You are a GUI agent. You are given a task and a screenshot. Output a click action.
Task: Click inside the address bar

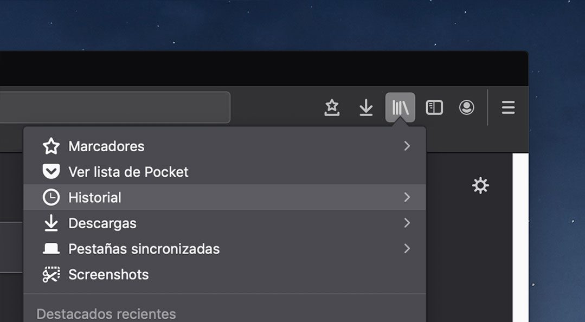click(114, 107)
